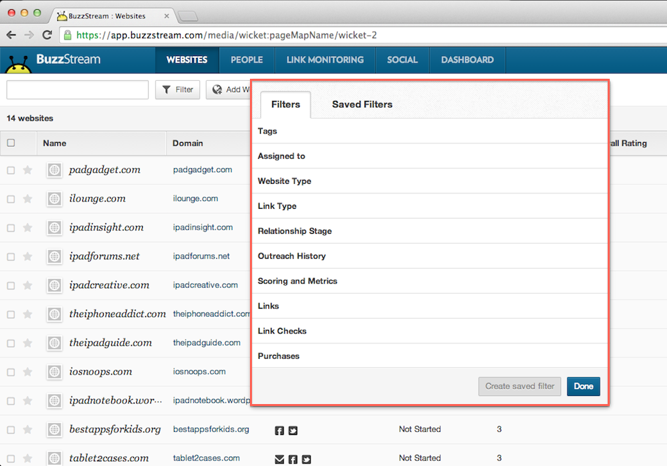Expand the Scoring and Metrics filter section
The image size is (667, 466).
coord(298,281)
